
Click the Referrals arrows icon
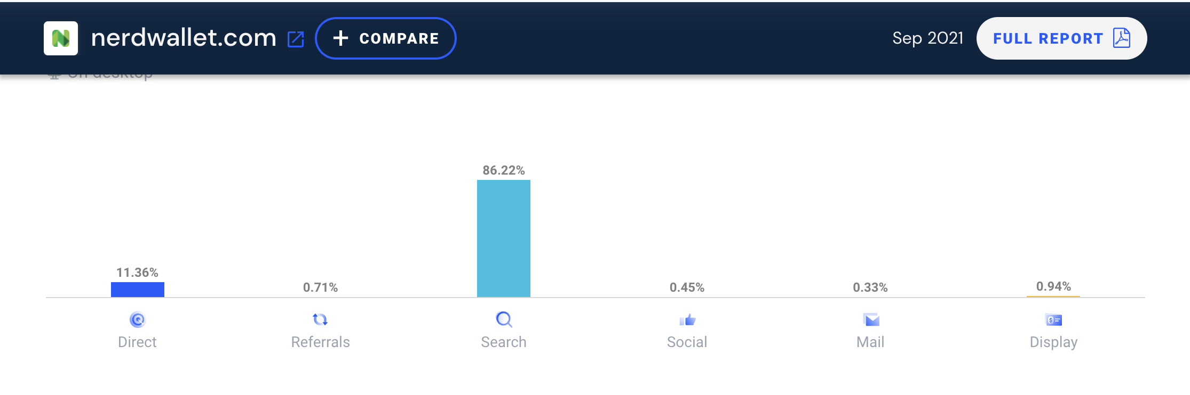[x=320, y=319]
